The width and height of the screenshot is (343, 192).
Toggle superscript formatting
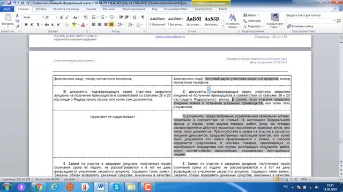pyautogui.click(x=58, y=25)
